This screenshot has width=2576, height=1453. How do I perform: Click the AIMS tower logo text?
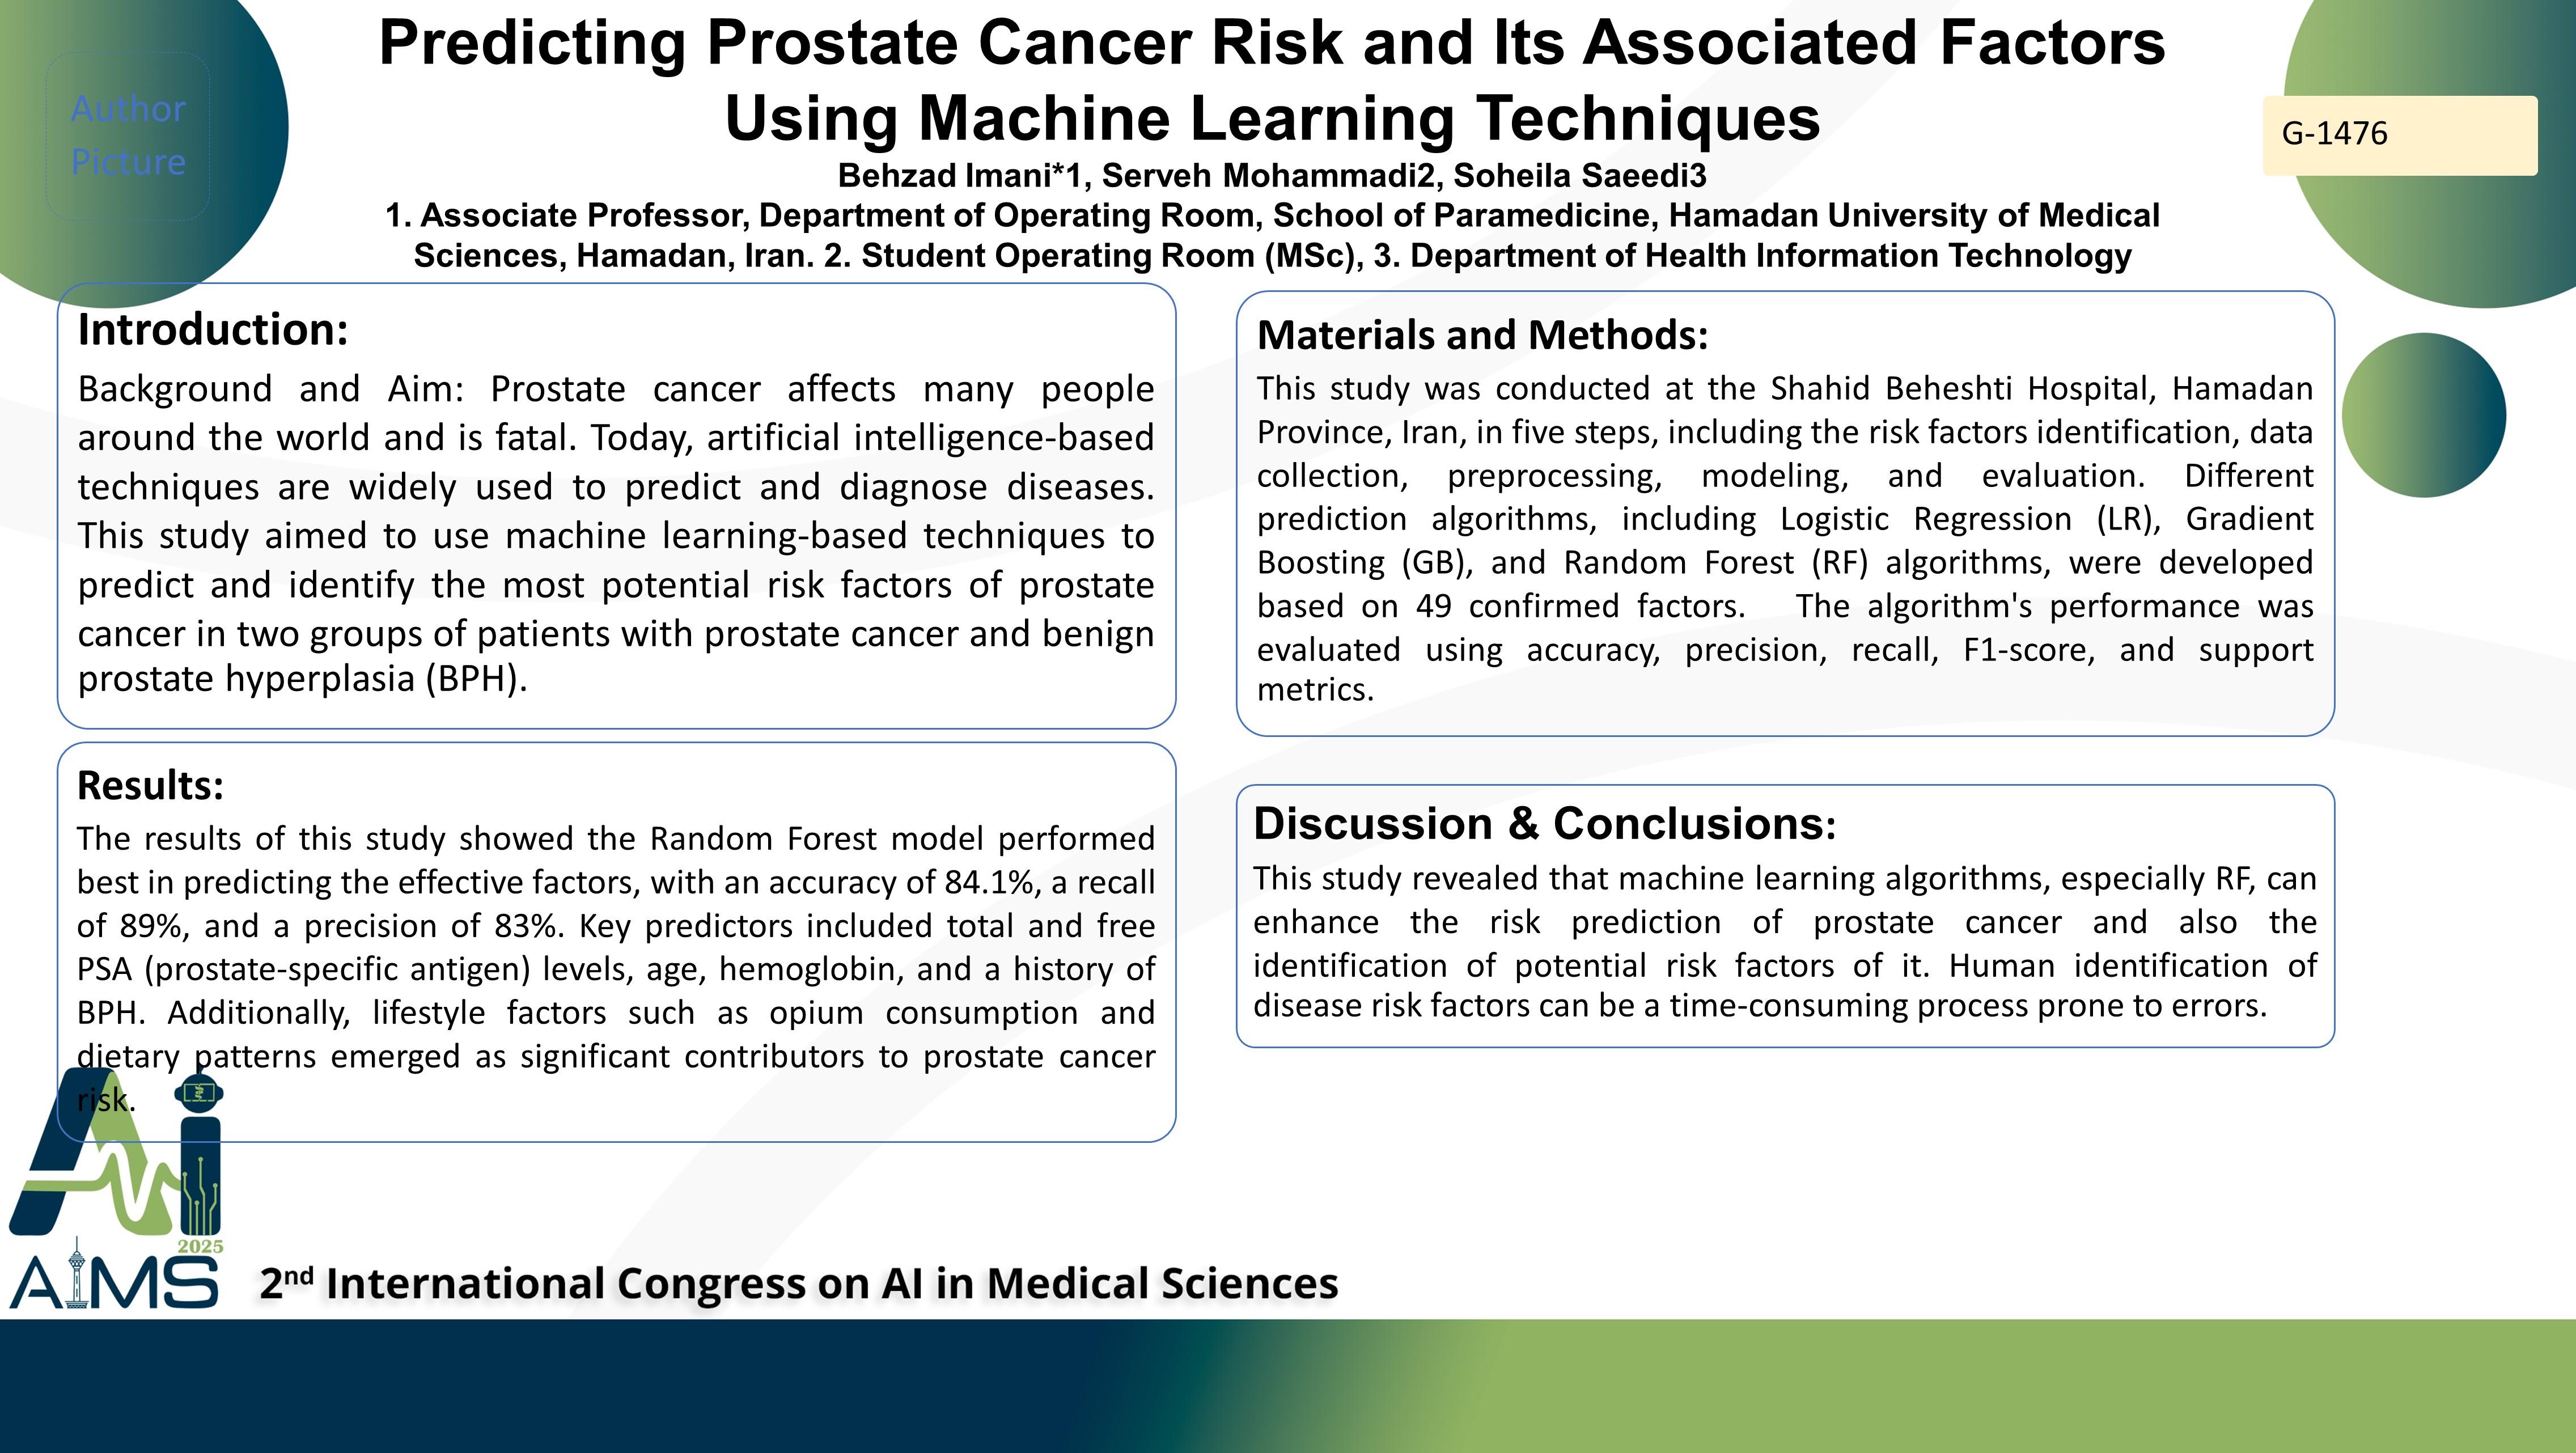pos(114,1276)
